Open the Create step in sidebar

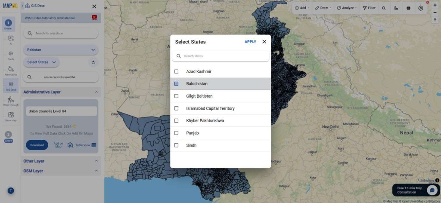[x=8, y=25]
